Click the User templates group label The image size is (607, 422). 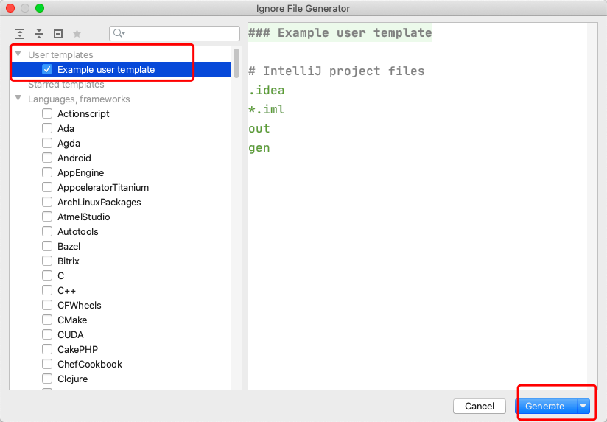[x=60, y=55]
